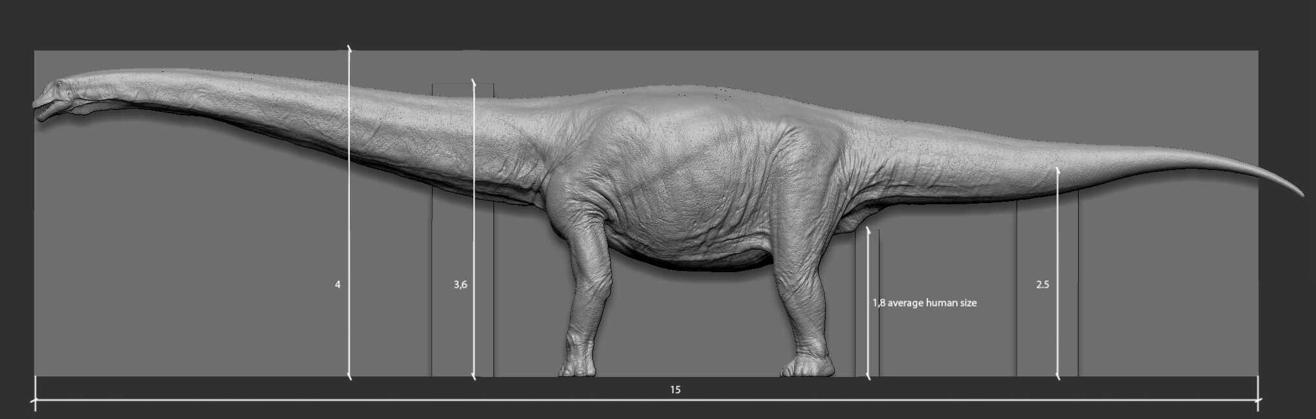1316x419 pixels.
Task: Click the '3,6' height dimension label
Action: pyautogui.click(x=460, y=285)
